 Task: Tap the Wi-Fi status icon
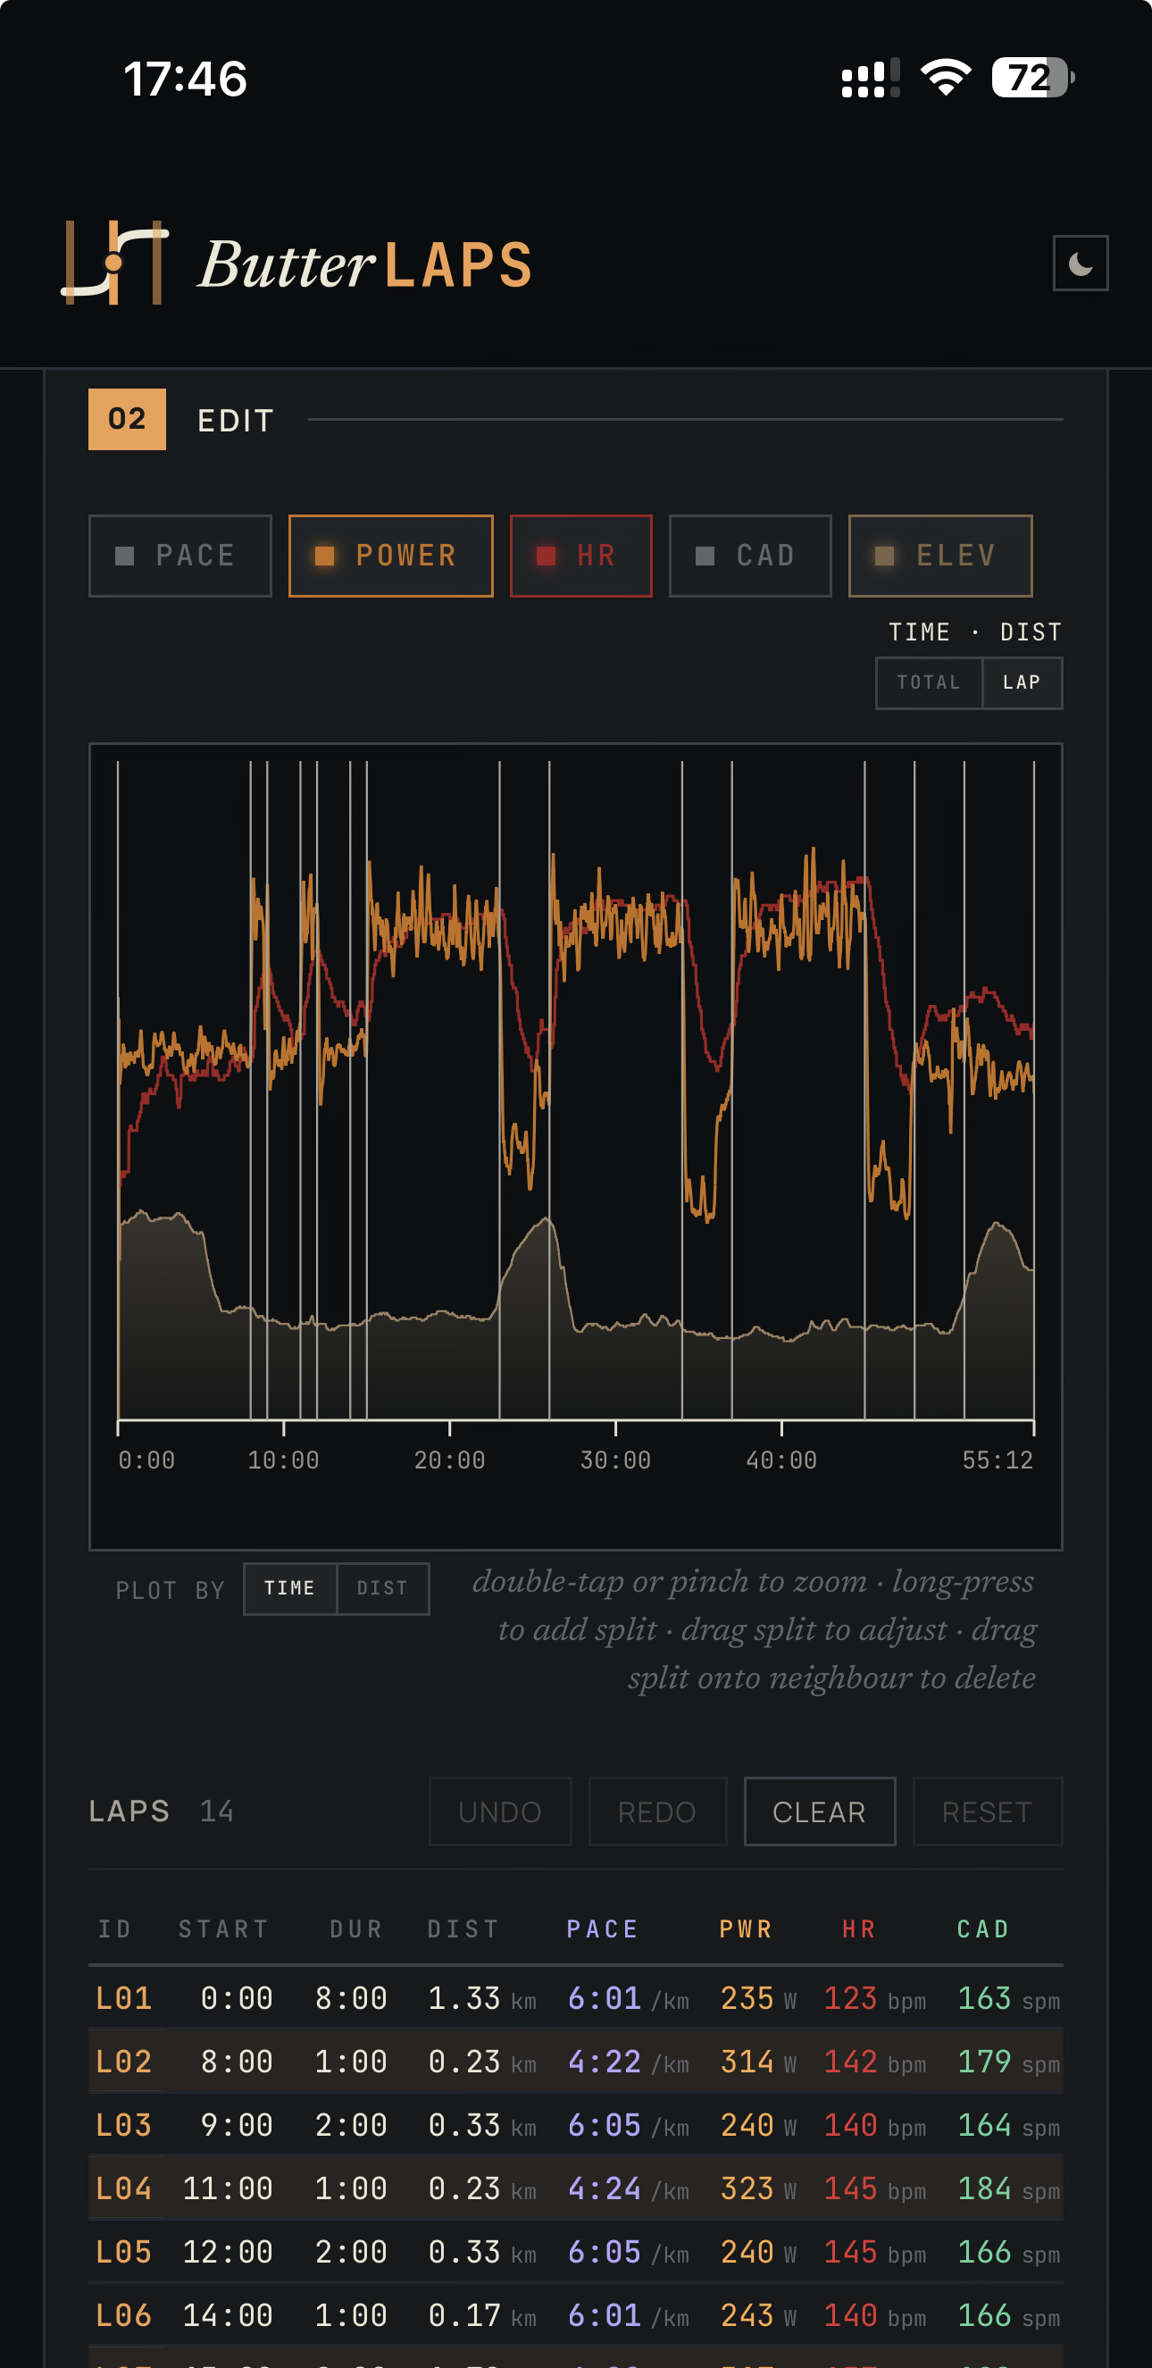(x=947, y=77)
